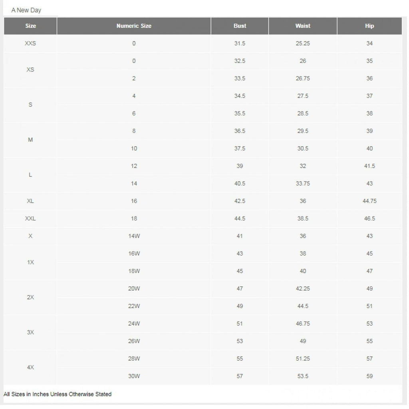
Task: Click the sizes in inches footnote
Action: coord(58,394)
